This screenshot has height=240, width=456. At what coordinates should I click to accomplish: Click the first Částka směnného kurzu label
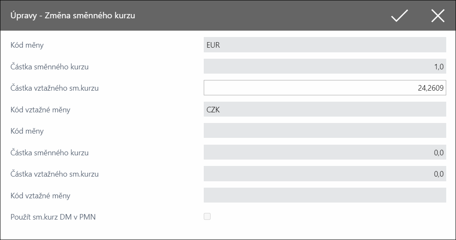pos(49,67)
